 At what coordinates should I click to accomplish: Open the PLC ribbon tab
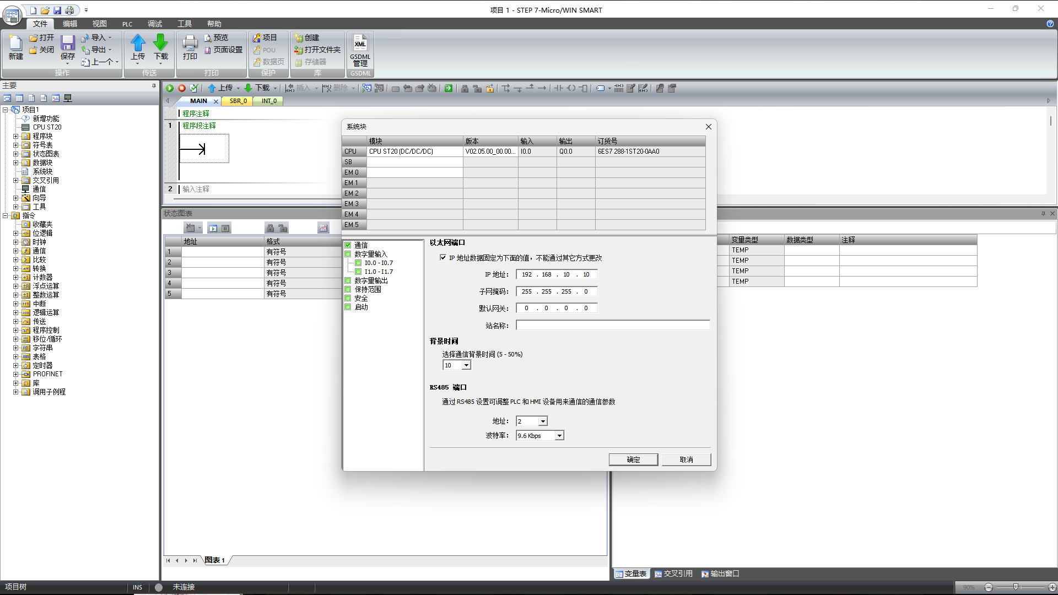[x=127, y=24]
